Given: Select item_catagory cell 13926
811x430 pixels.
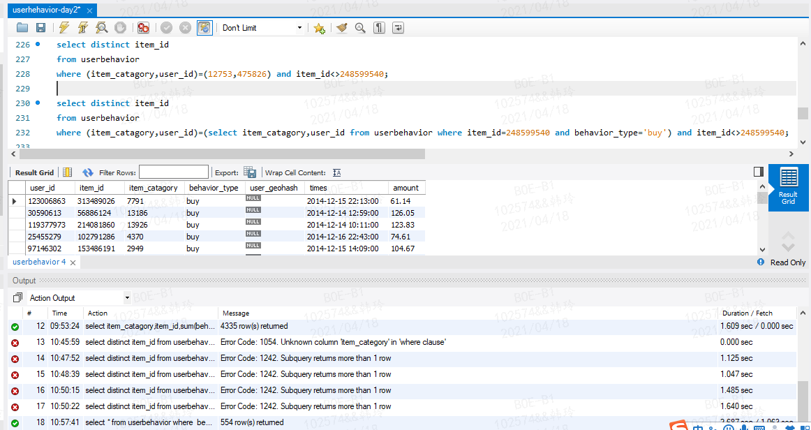Looking at the screenshot, I should [x=155, y=225].
